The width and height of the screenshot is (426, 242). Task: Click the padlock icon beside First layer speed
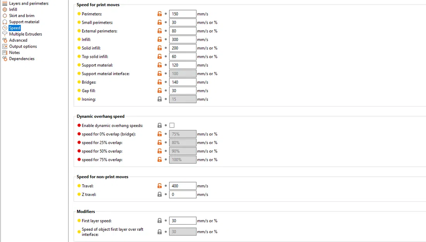pos(159,221)
